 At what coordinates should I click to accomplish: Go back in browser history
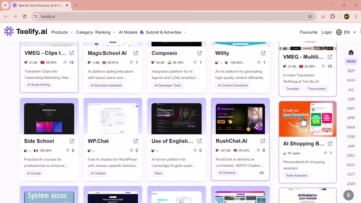click(6, 16)
